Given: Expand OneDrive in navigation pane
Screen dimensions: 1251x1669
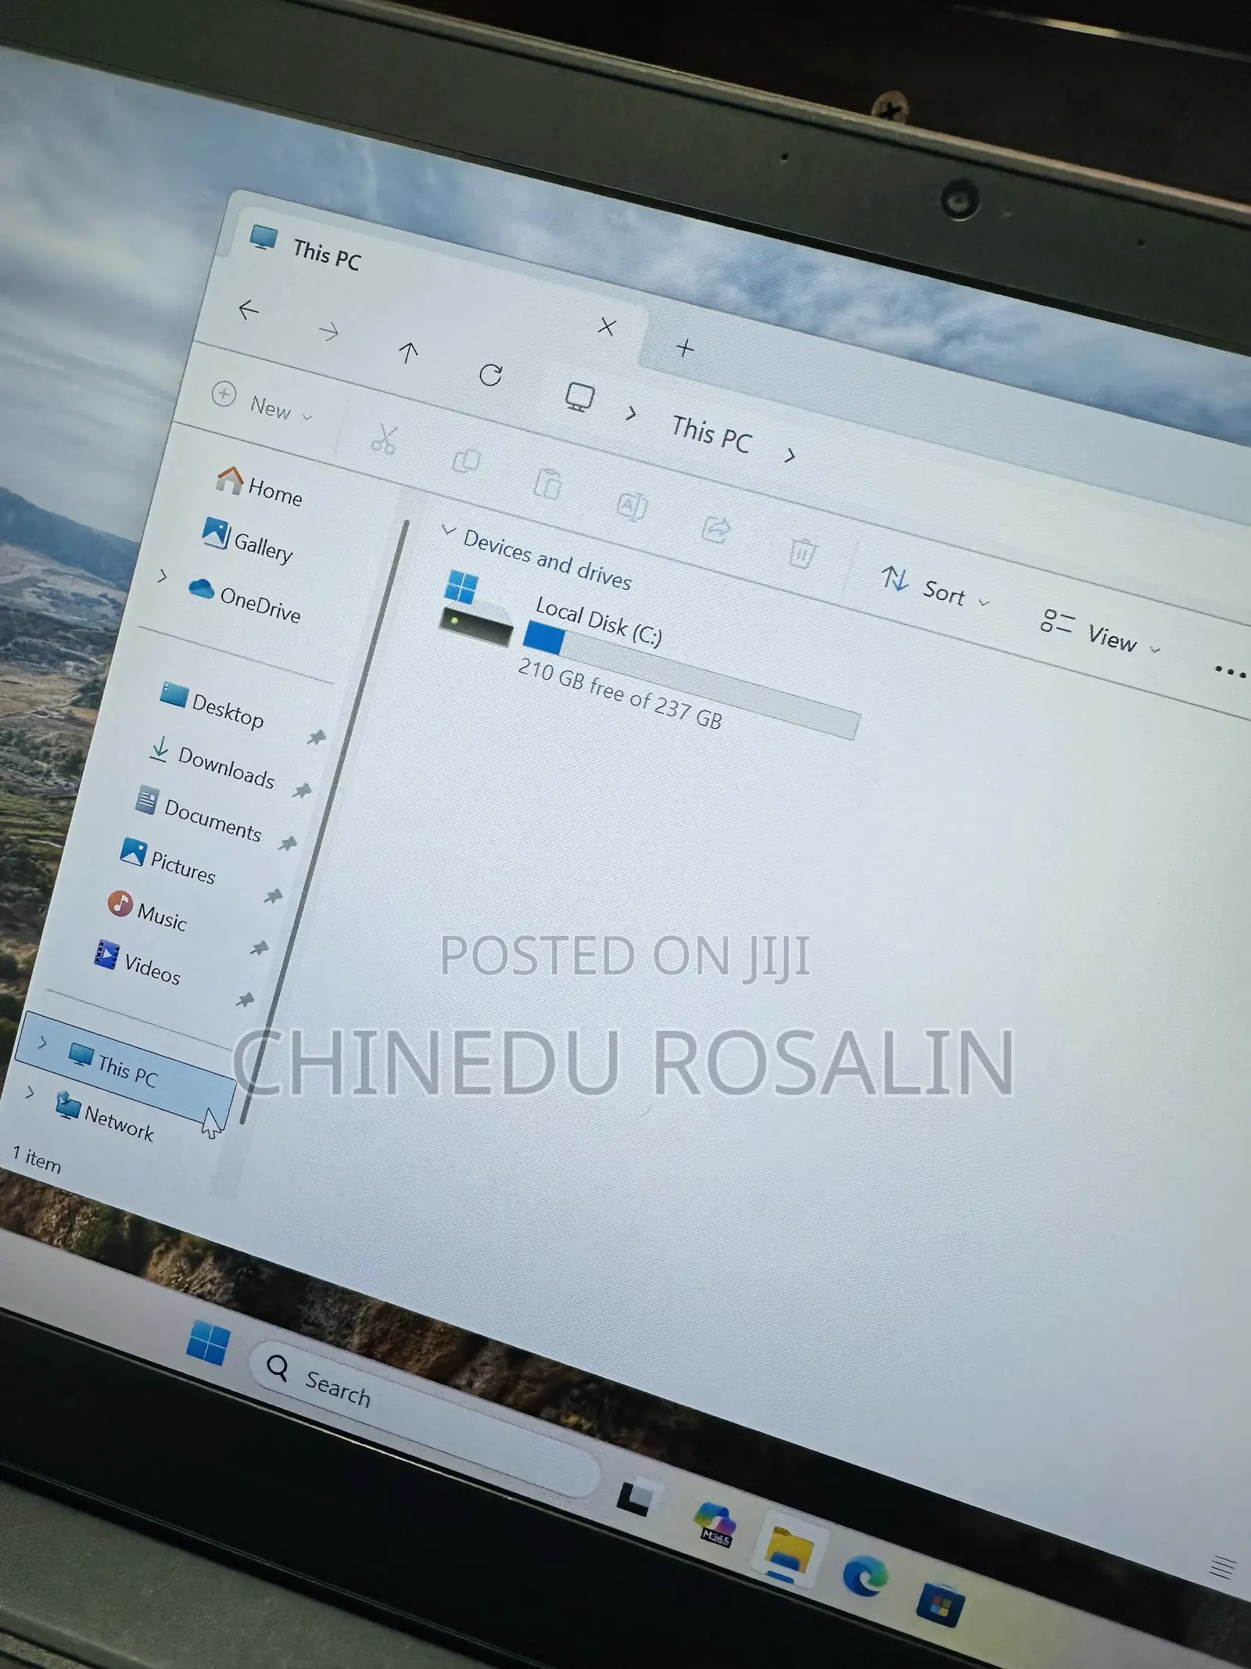Looking at the screenshot, I should coord(163,576).
